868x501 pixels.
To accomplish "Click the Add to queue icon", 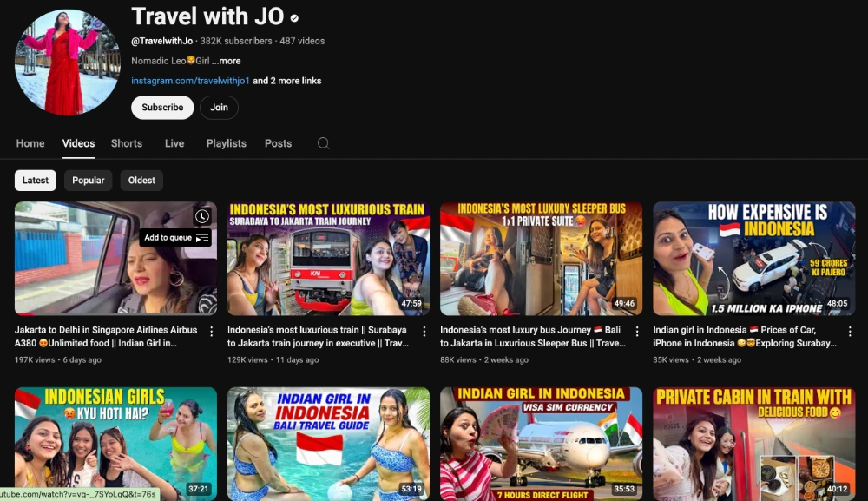I will point(177,237).
